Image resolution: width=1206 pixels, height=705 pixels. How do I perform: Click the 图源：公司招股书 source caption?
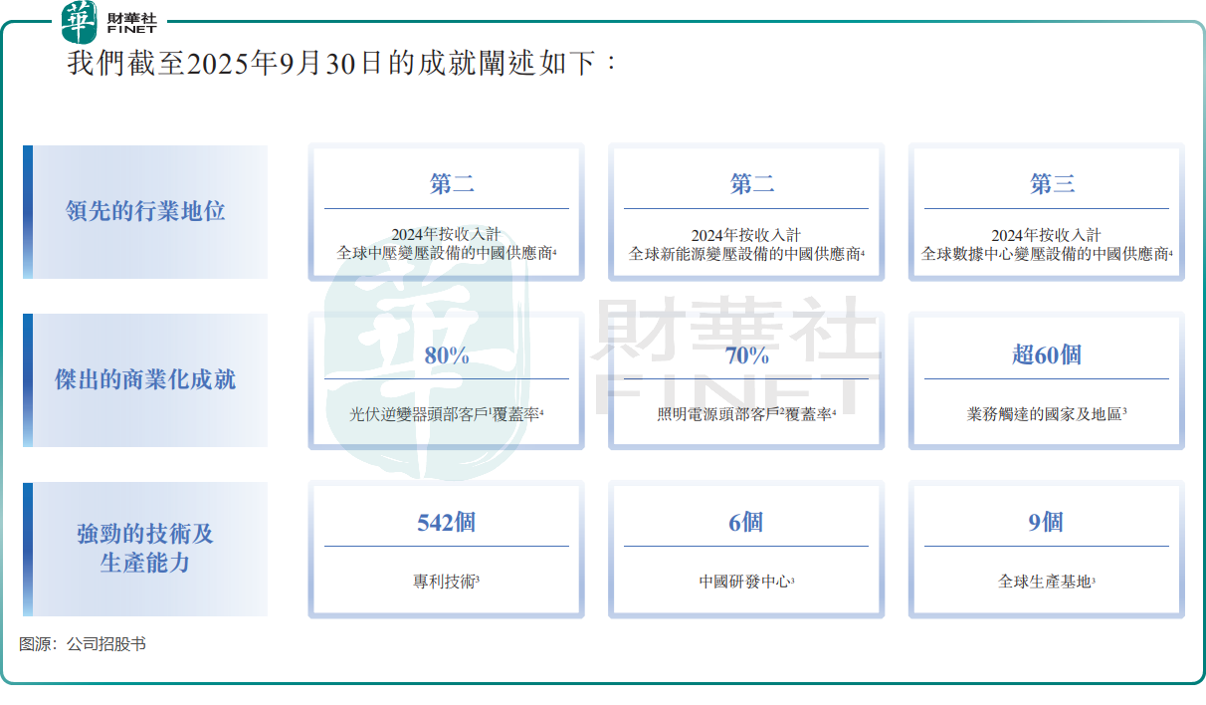(x=83, y=644)
